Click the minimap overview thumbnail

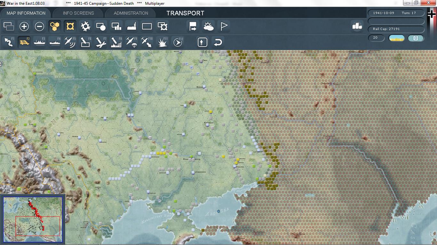[x=33, y=219]
